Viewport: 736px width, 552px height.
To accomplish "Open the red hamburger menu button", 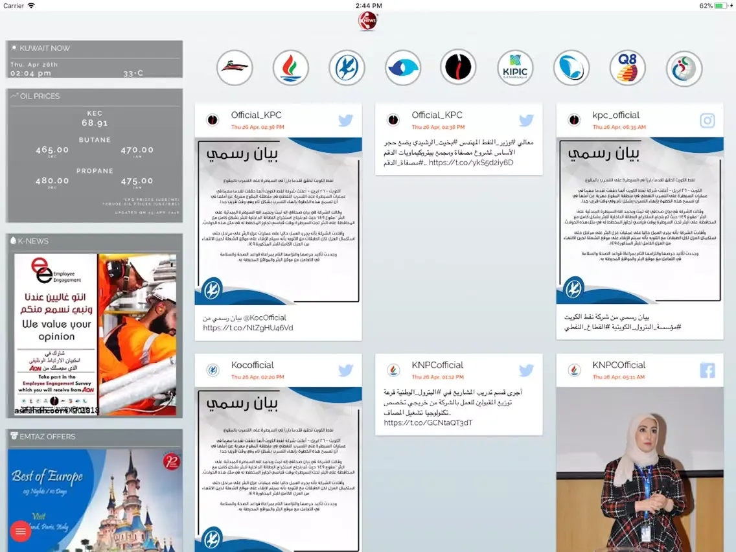I will coord(21,531).
